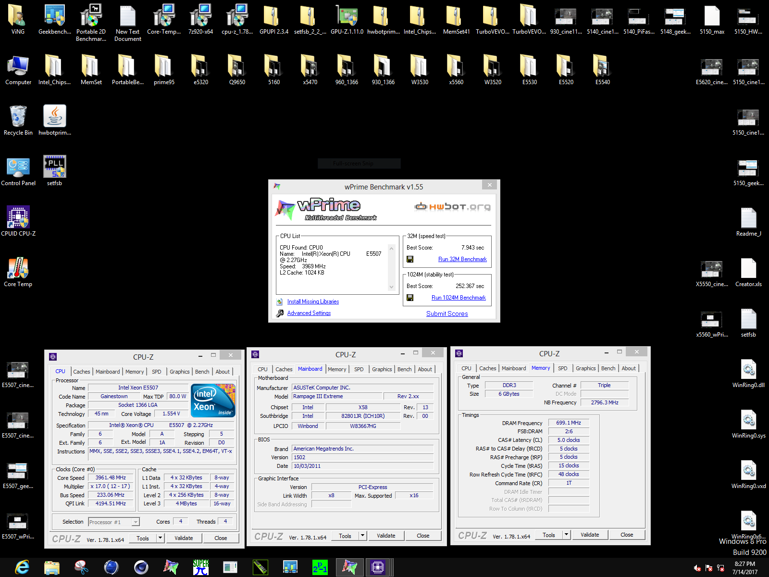
Task: Open Memory tab in left CPU-Z window
Action: click(135, 372)
